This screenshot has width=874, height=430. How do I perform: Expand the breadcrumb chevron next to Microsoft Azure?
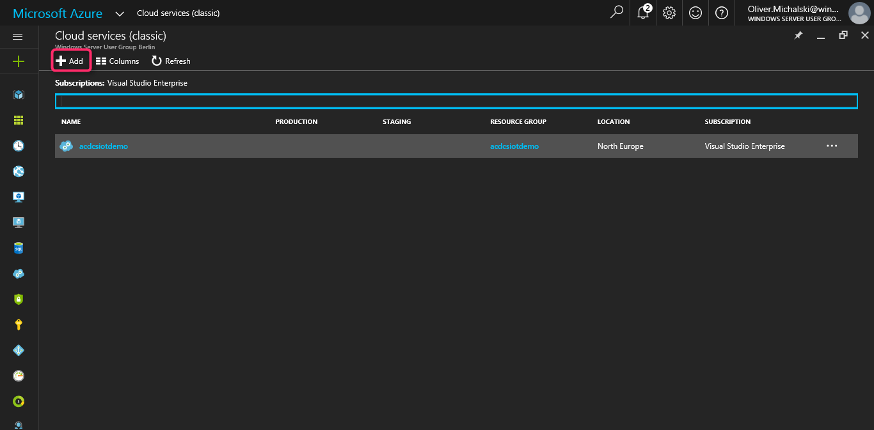[x=120, y=13]
